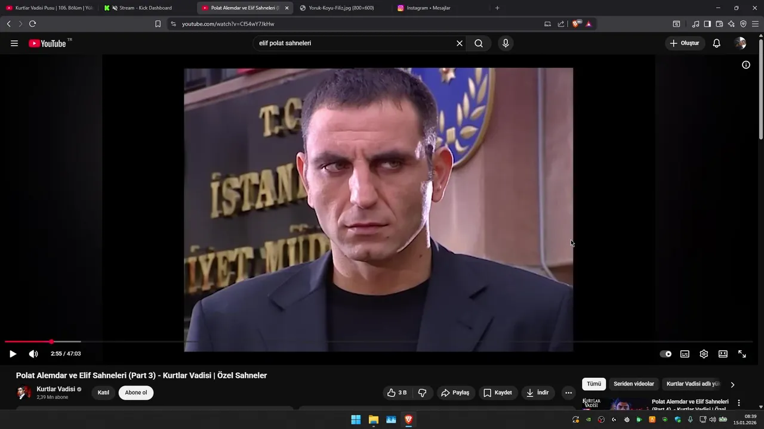Open Brave Shields lion icon
Viewport: 764px width, 429px height.
tap(576, 24)
